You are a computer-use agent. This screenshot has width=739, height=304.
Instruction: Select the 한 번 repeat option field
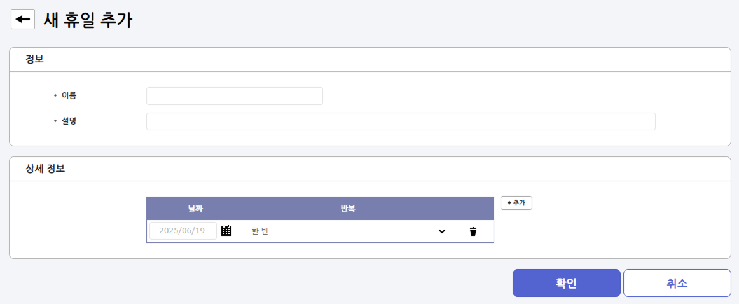[x=343, y=231]
